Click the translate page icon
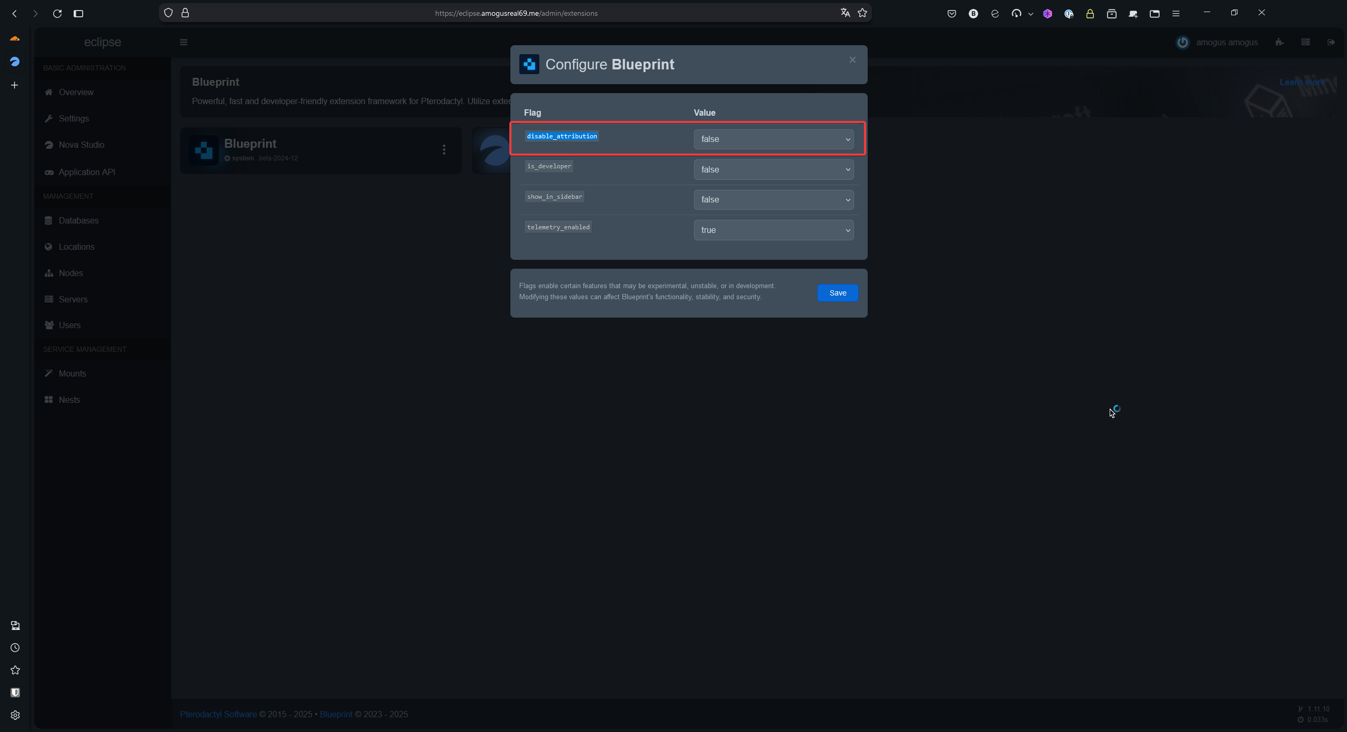The image size is (1347, 732). pyautogui.click(x=845, y=13)
